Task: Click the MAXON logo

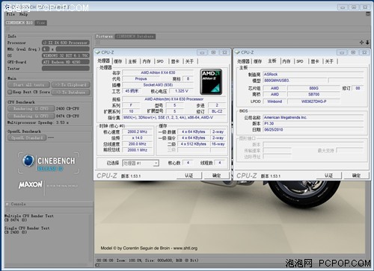Action: tap(31, 184)
